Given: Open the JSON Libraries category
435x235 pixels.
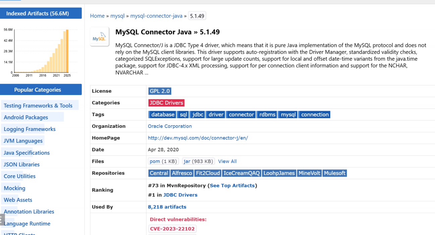Looking at the screenshot, I should click(x=21, y=164).
